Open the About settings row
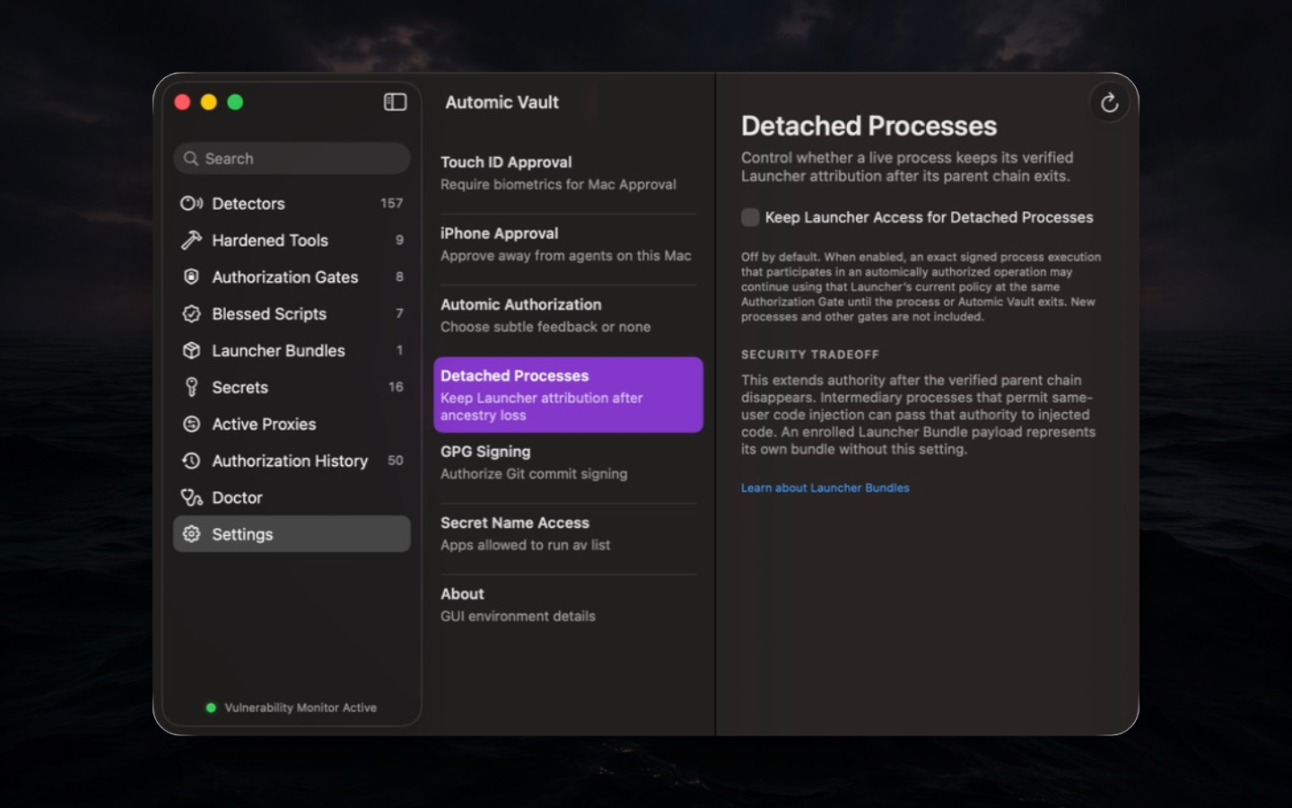This screenshot has width=1292, height=808. (x=568, y=604)
